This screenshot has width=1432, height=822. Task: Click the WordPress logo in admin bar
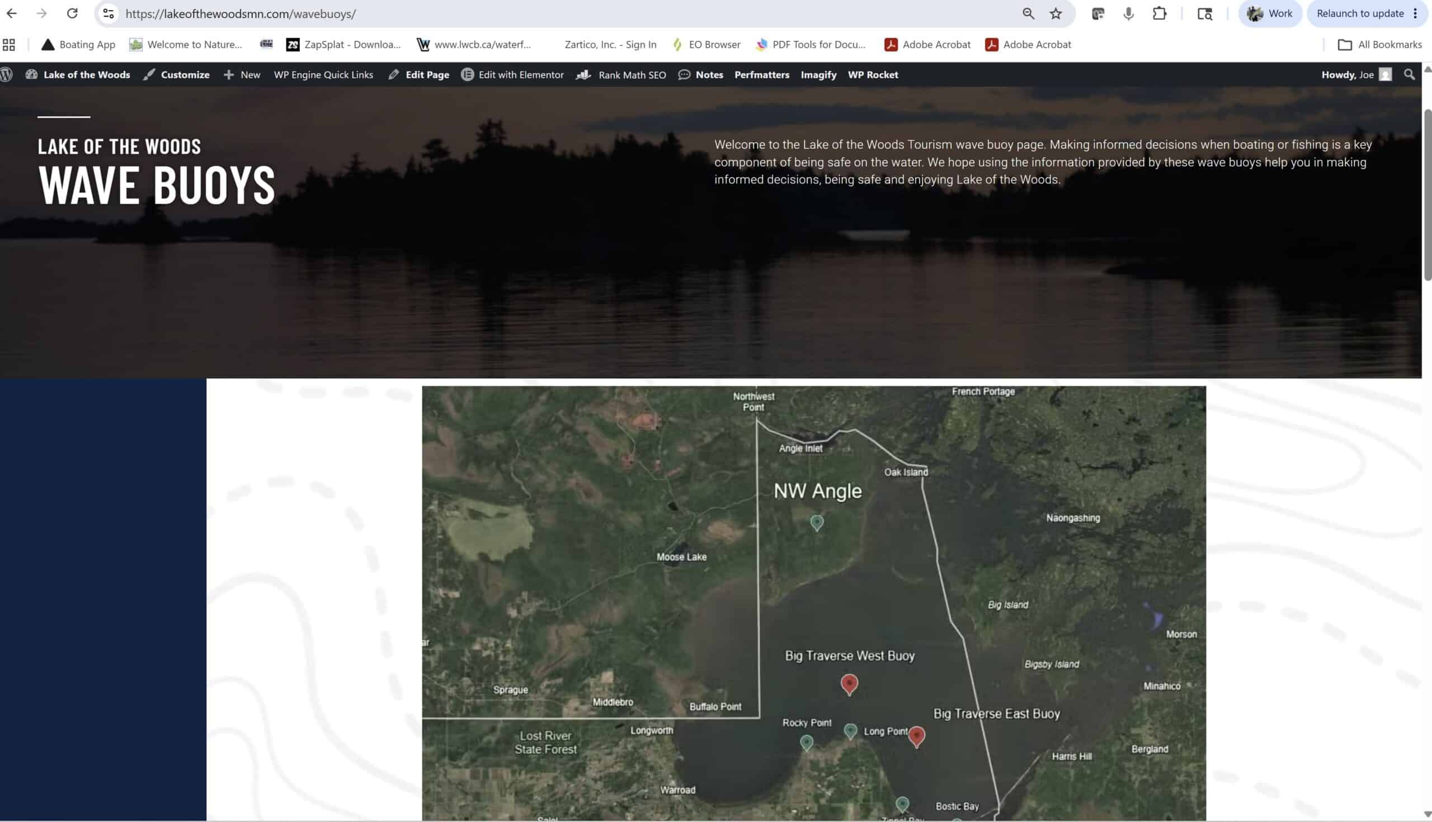[6, 74]
